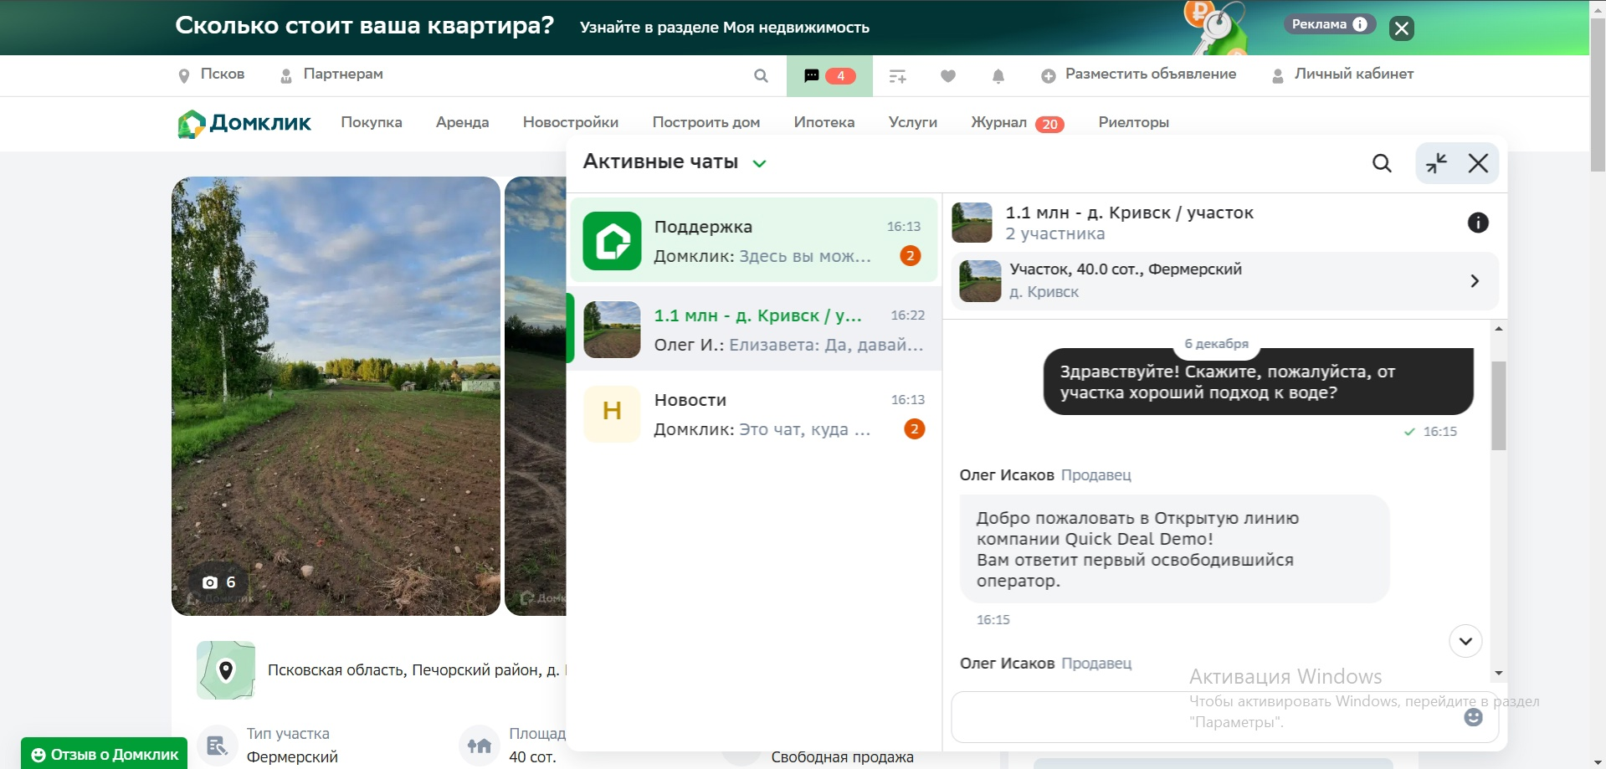Open the listing card Участок 40.0 сот.
The width and height of the screenshot is (1606, 769).
pyautogui.click(x=1224, y=281)
